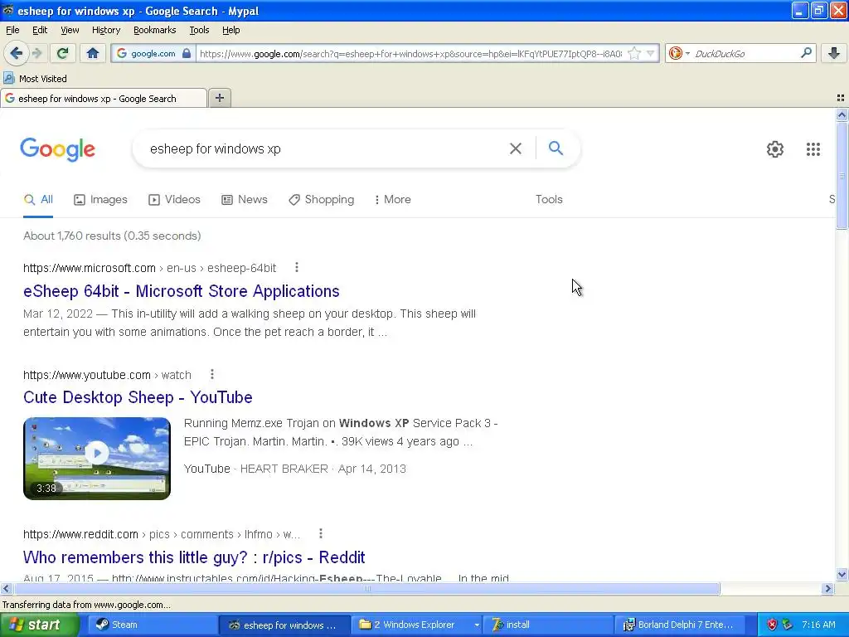Play the 3:38 YouTube video thumbnail

tap(97, 458)
